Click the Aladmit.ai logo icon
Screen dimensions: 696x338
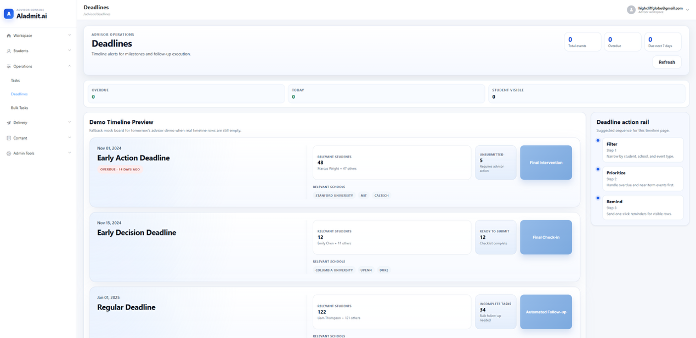[x=8, y=13]
